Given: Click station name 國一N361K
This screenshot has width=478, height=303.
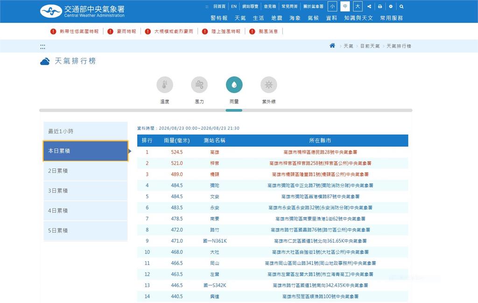Looking at the screenshot, I should (x=215, y=241).
